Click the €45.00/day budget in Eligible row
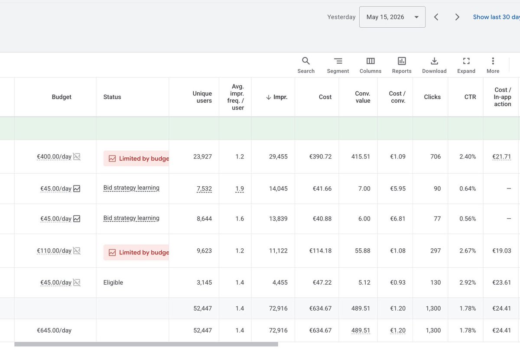 coord(56,283)
